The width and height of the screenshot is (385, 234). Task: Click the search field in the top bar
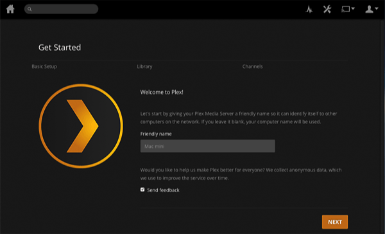[61, 9]
